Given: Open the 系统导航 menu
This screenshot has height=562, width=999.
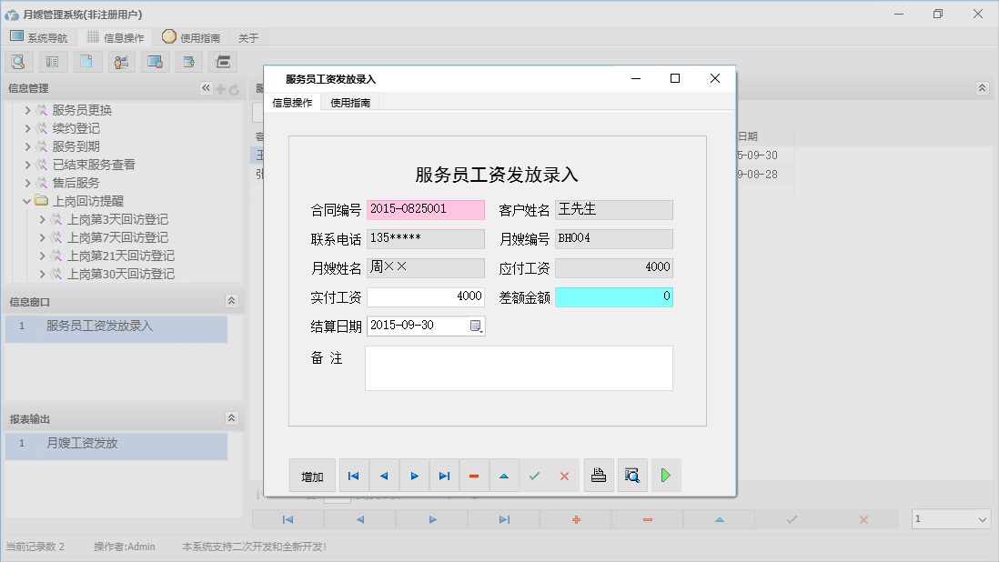Looking at the screenshot, I should [39, 36].
